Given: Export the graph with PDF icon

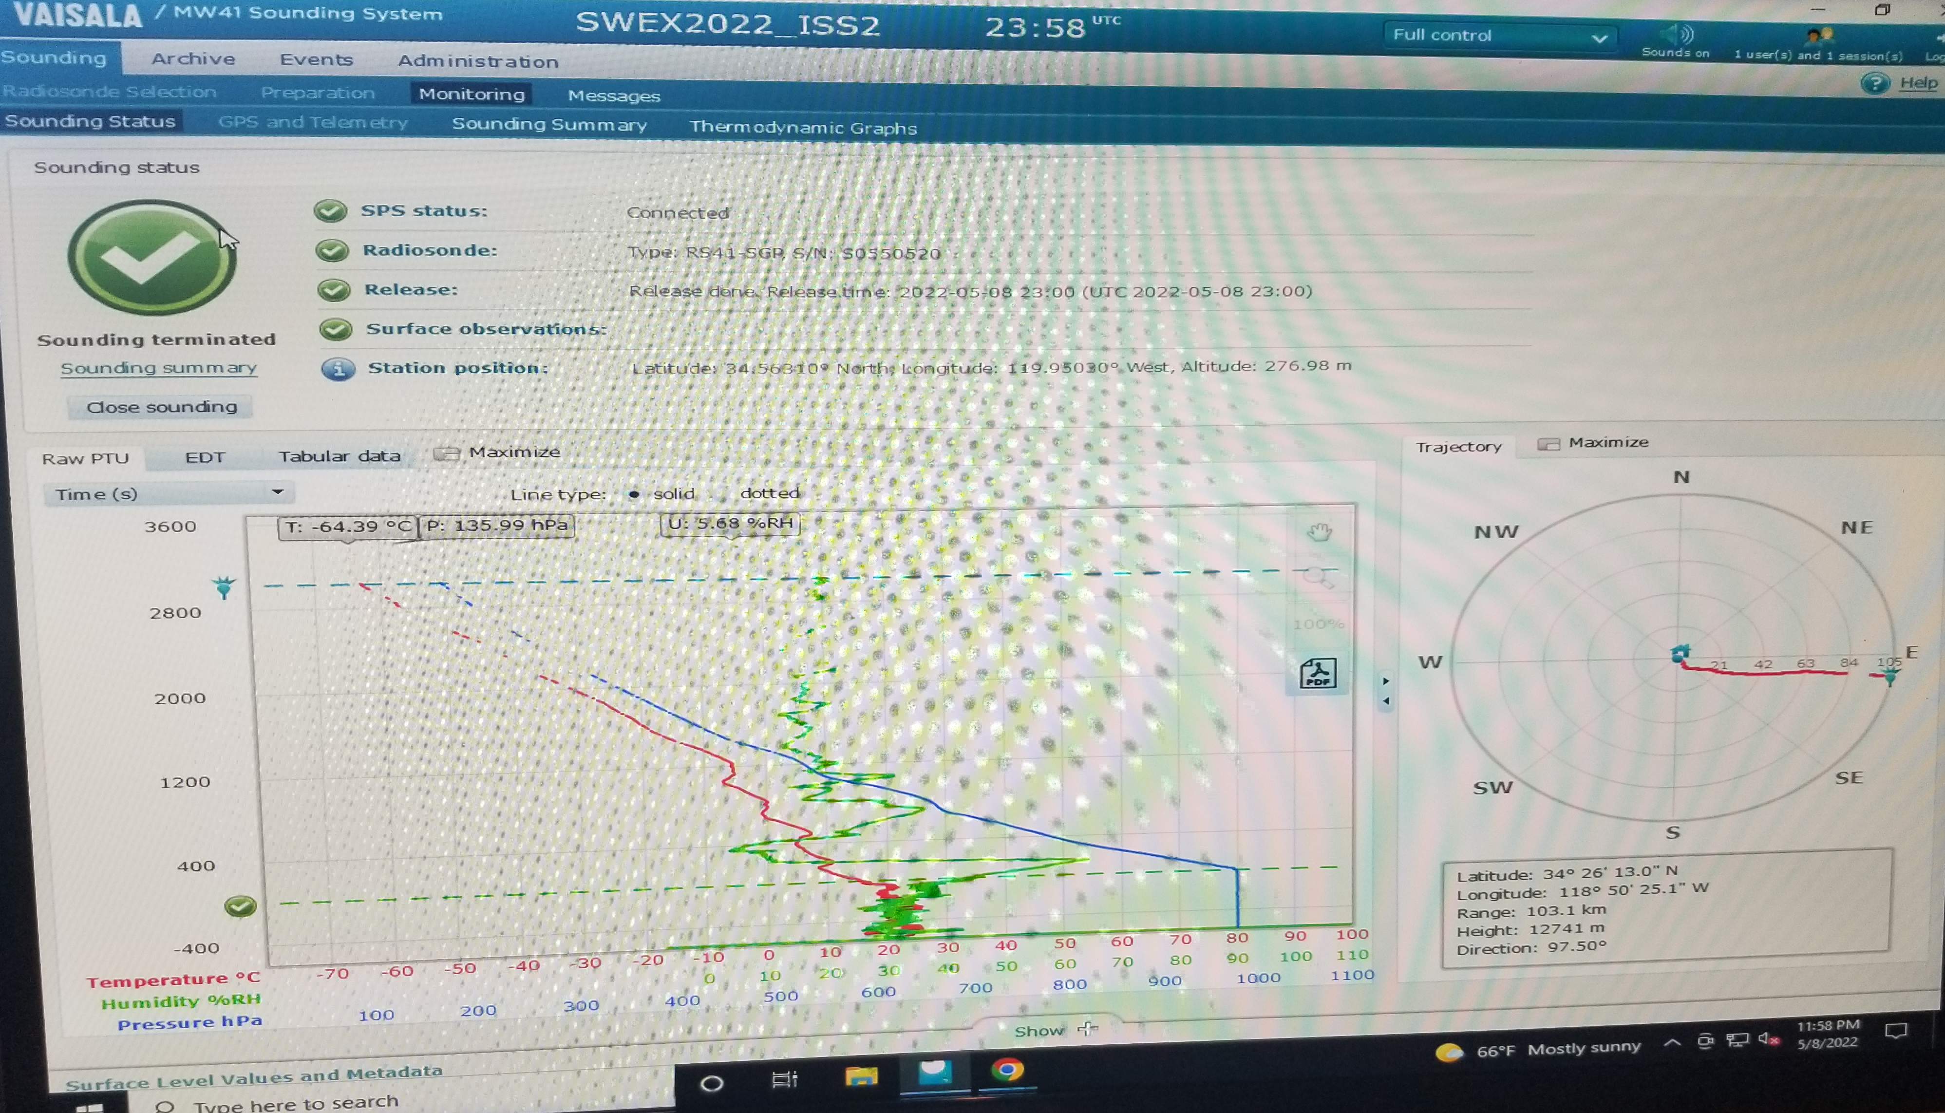Looking at the screenshot, I should point(1318,674).
